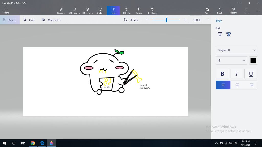262x147 pixels.
Task: Switch ENG input language
Action: (x=236, y=143)
